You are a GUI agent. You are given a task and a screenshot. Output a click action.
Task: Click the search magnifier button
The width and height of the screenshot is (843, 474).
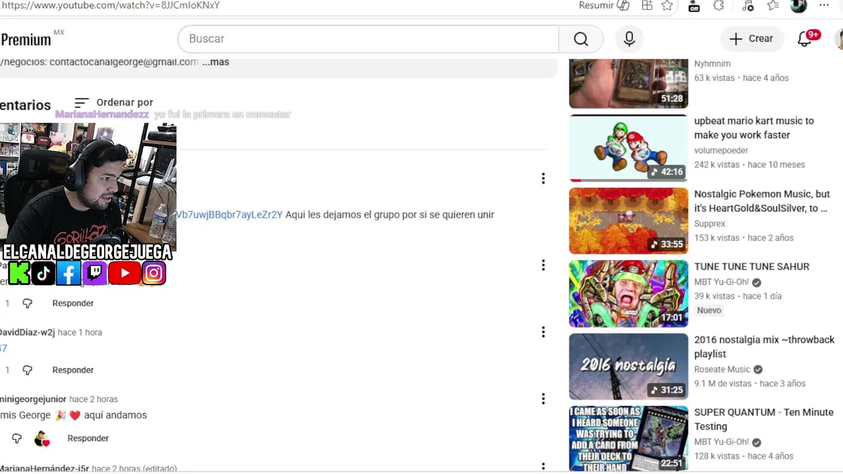point(580,39)
